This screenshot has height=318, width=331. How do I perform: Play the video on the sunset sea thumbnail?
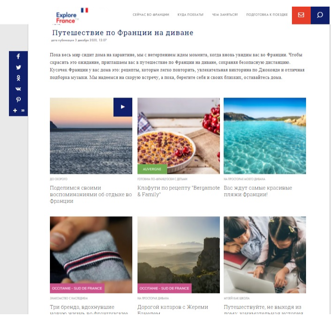(123, 107)
